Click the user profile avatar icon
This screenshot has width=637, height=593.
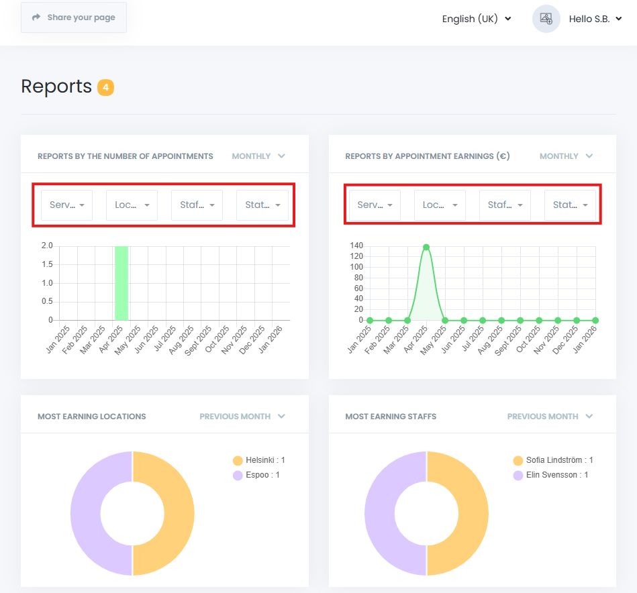point(546,19)
